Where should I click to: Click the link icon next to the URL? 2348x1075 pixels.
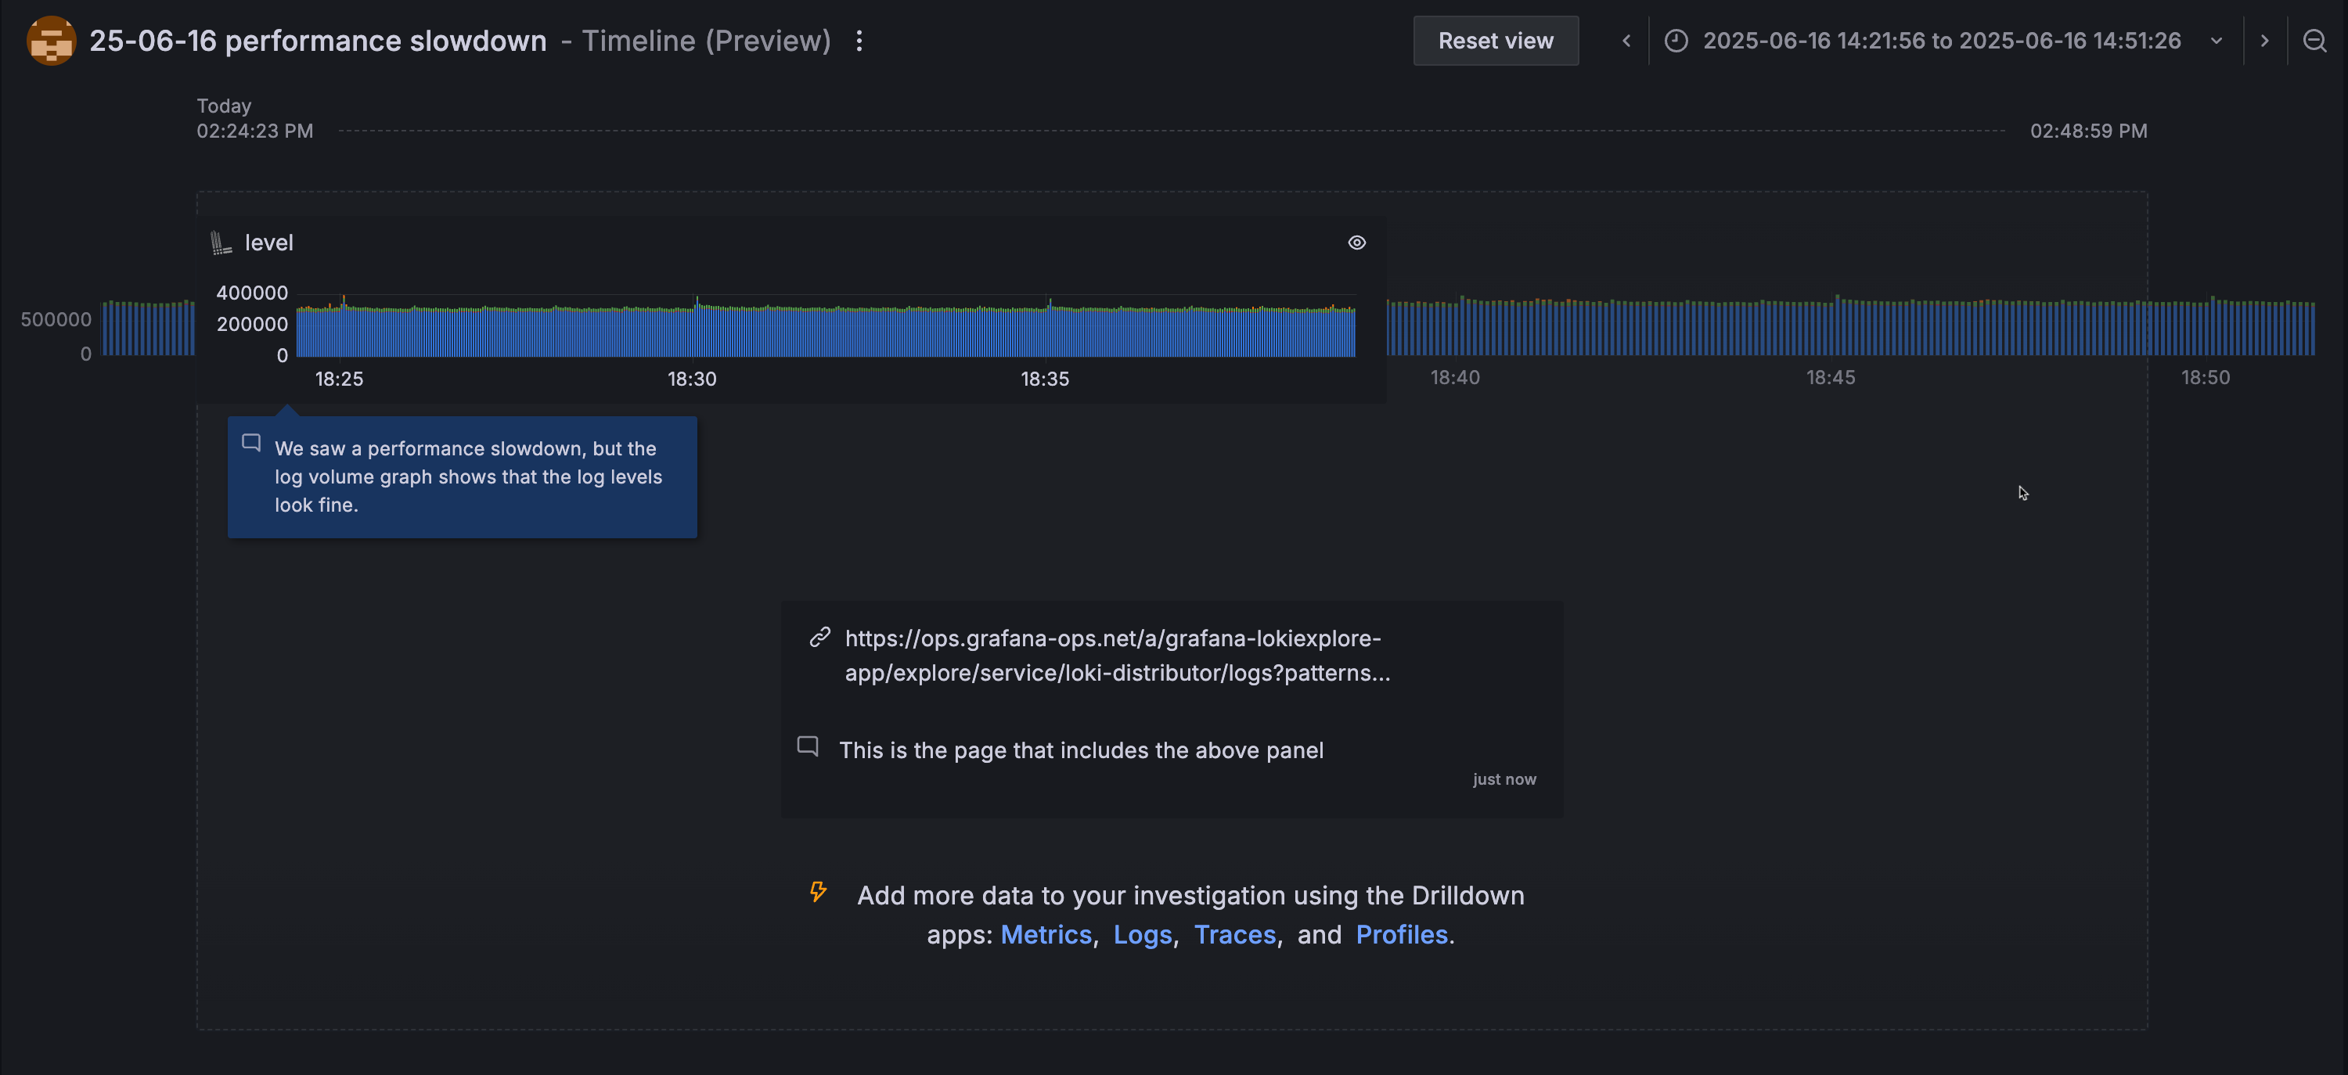point(819,637)
